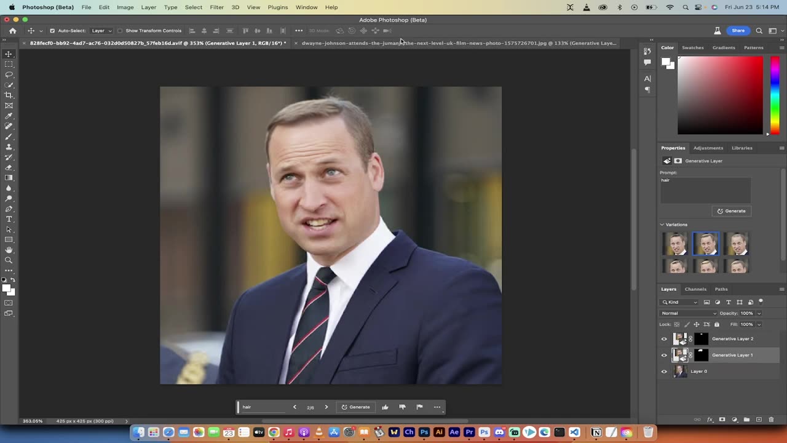Open the Select menu
Screen dimensions: 787x443
point(194,7)
